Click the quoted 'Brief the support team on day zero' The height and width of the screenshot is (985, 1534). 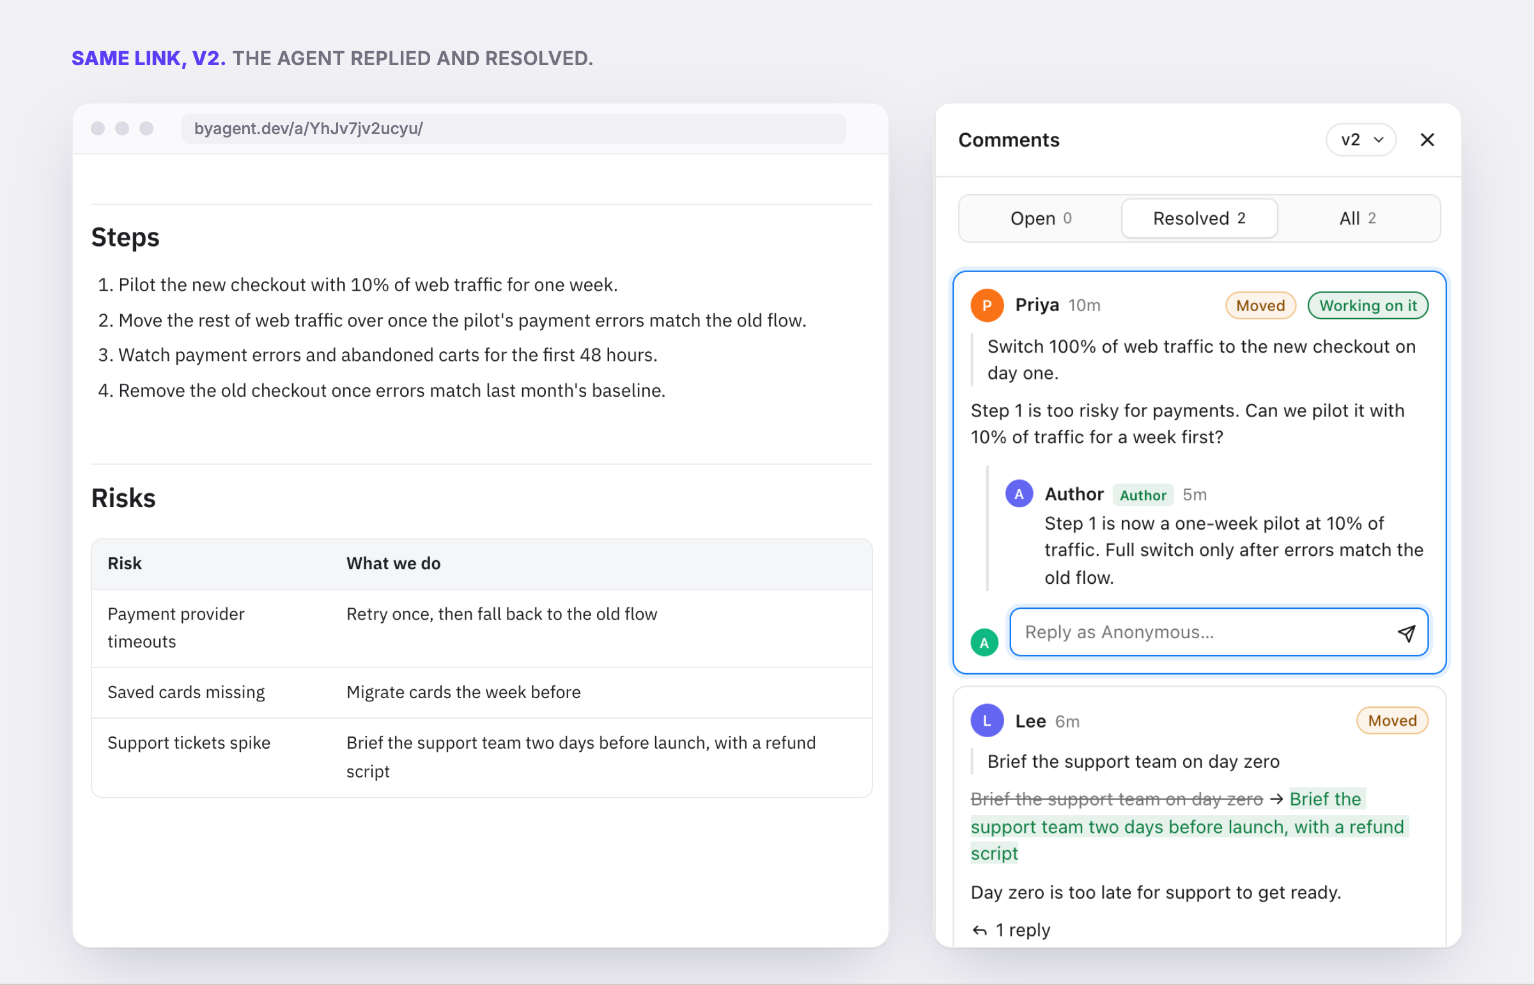(1133, 762)
